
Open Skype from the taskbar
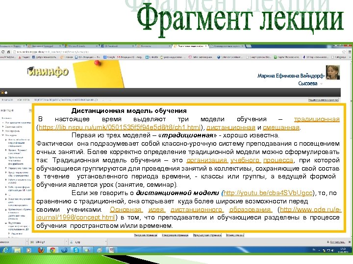click(x=76, y=250)
